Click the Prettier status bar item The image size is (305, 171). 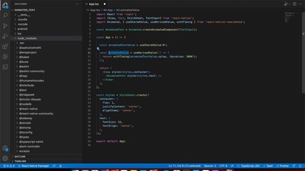click(x=283, y=166)
